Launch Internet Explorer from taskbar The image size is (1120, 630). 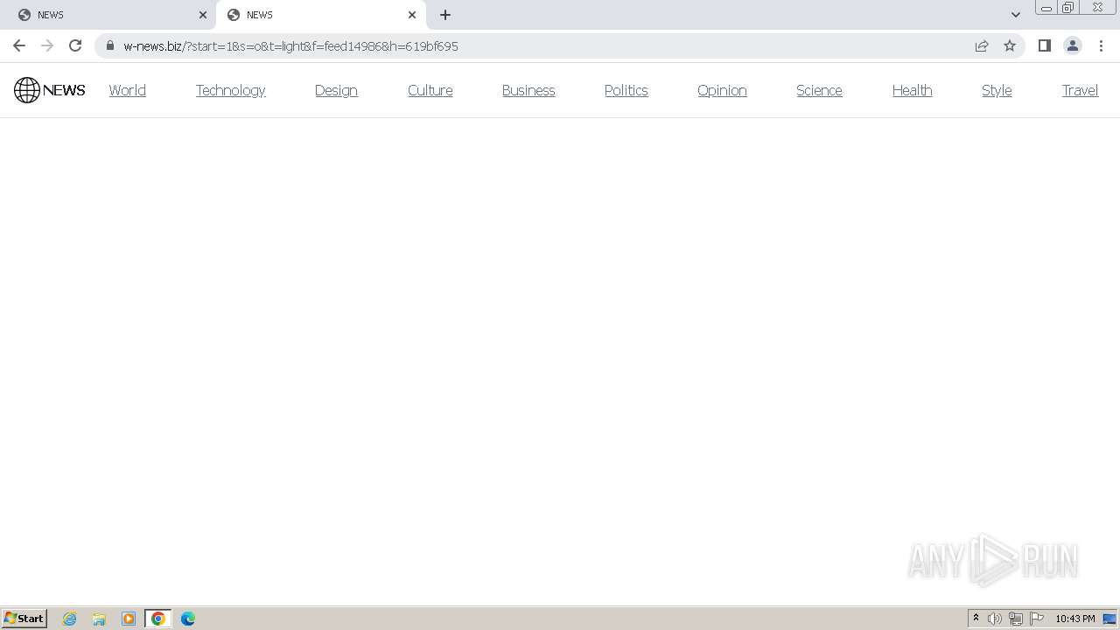70,619
